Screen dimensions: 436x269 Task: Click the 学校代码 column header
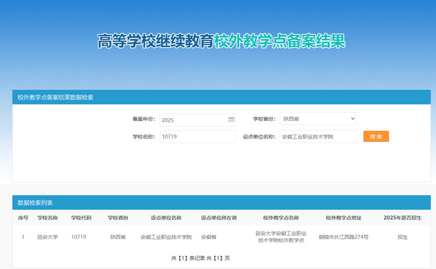point(81,218)
